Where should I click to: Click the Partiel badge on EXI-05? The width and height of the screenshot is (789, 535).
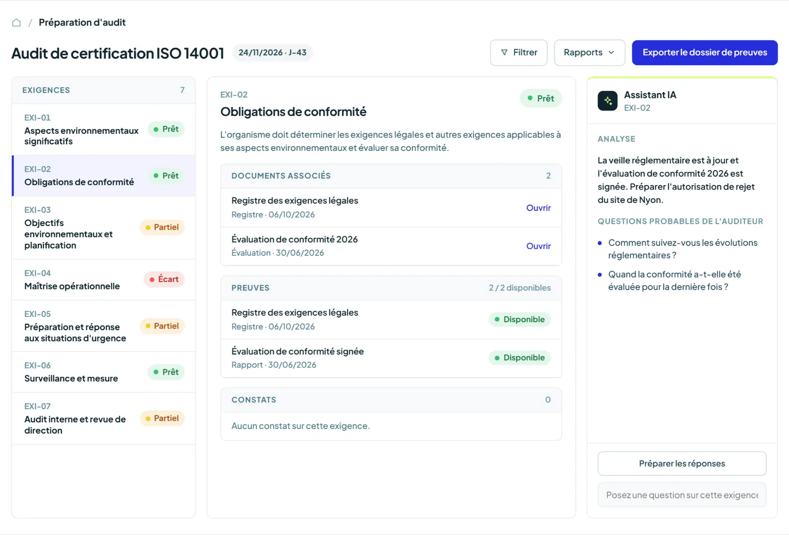point(162,326)
